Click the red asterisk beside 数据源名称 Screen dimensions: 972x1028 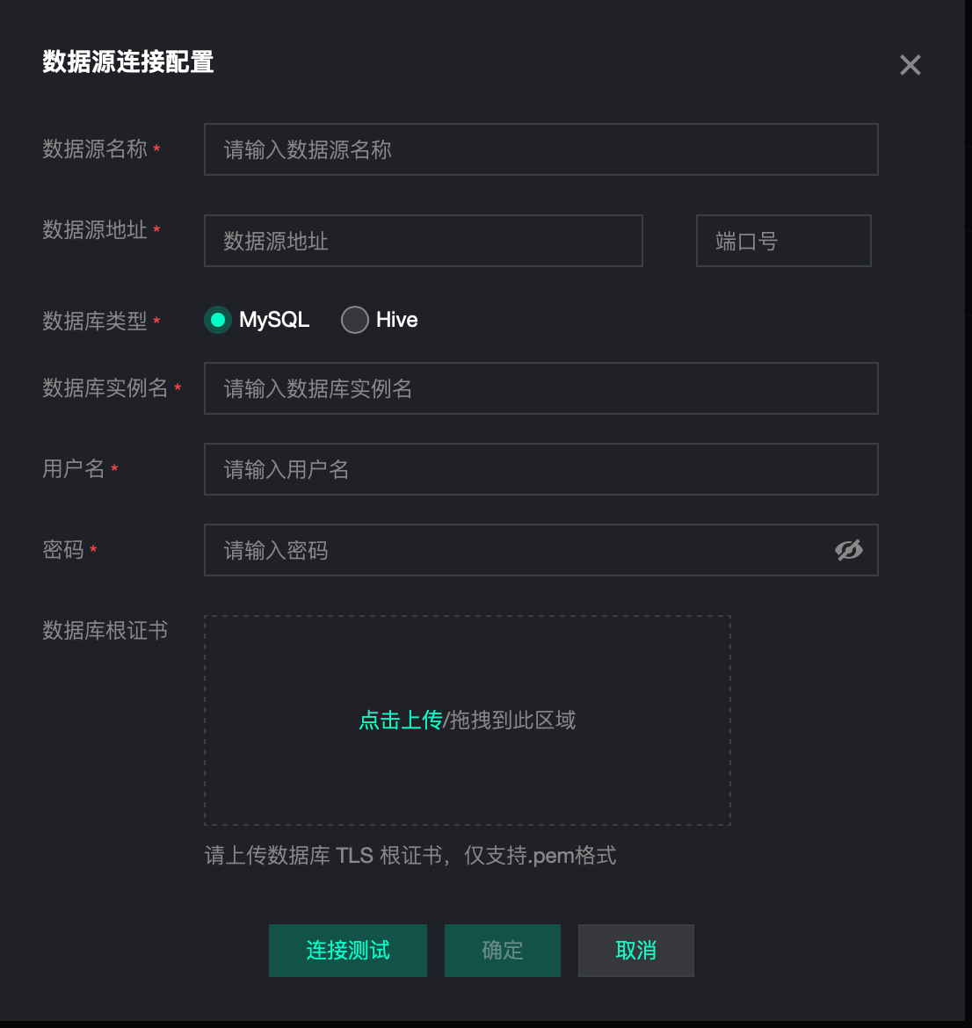click(156, 149)
